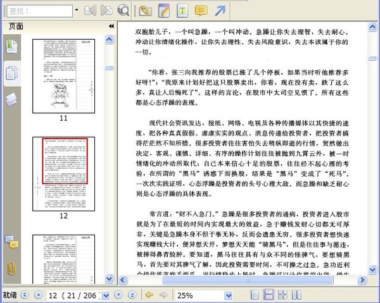This screenshot has width=380, height=303.
Task: Click the 就绪 status text
Action: [9, 295]
